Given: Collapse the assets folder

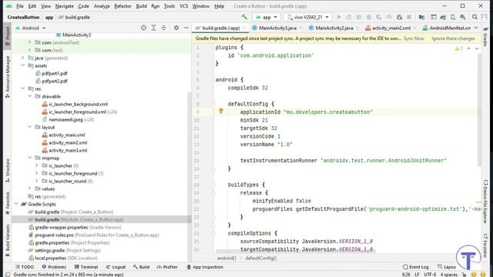Looking at the screenshot, I should coord(23,65).
